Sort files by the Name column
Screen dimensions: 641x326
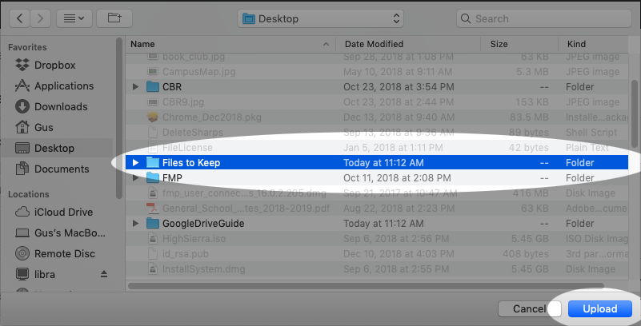click(228, 44)
